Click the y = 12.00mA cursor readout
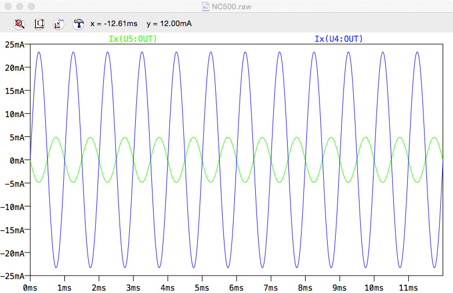This screenshot has height=293, width=453. (x=169, y=23)
